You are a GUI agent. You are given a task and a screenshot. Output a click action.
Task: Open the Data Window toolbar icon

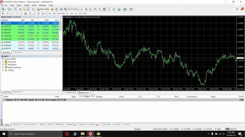(x=20, y=9)
